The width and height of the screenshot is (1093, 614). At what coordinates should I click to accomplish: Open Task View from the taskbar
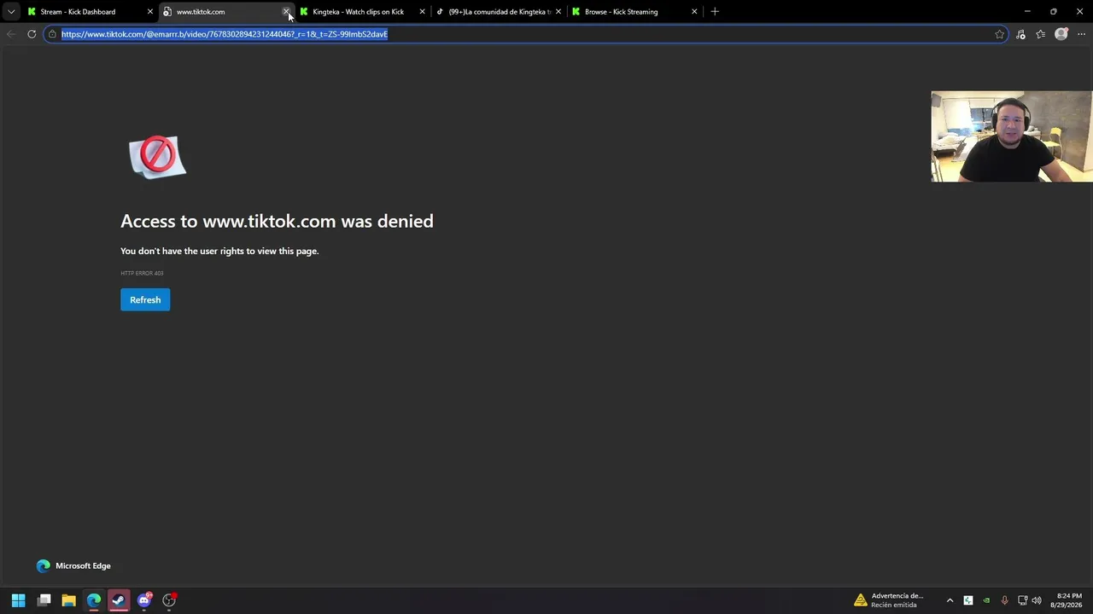pyautogui.click(x=44, y=600)
